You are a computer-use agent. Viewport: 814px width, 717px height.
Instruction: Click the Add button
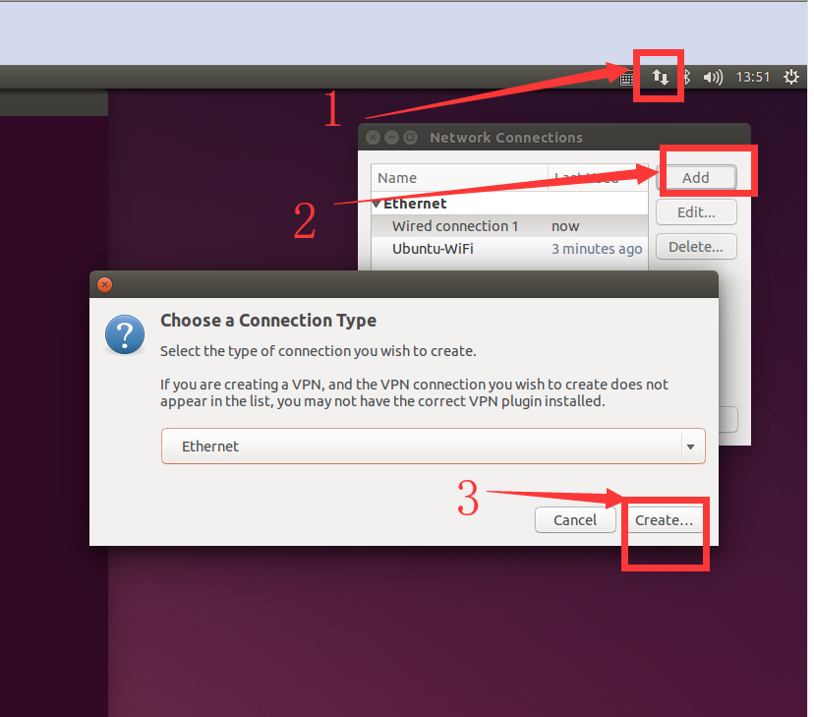click(696, 178)
